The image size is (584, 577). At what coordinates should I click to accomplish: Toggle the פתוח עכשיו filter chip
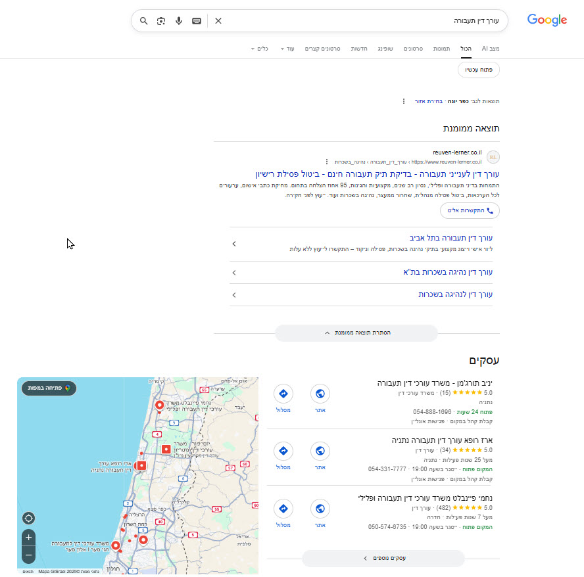coord(479,70)
